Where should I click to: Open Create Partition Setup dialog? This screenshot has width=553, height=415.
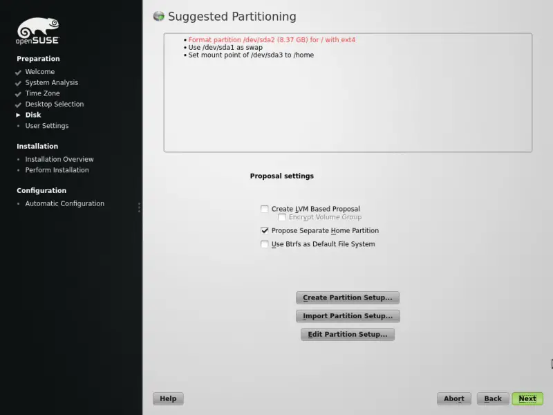click(348, 297)
